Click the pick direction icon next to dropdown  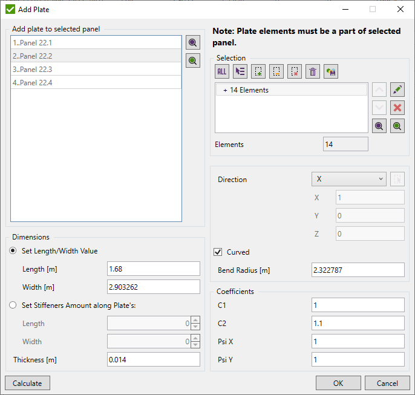(x=397, y=179)
